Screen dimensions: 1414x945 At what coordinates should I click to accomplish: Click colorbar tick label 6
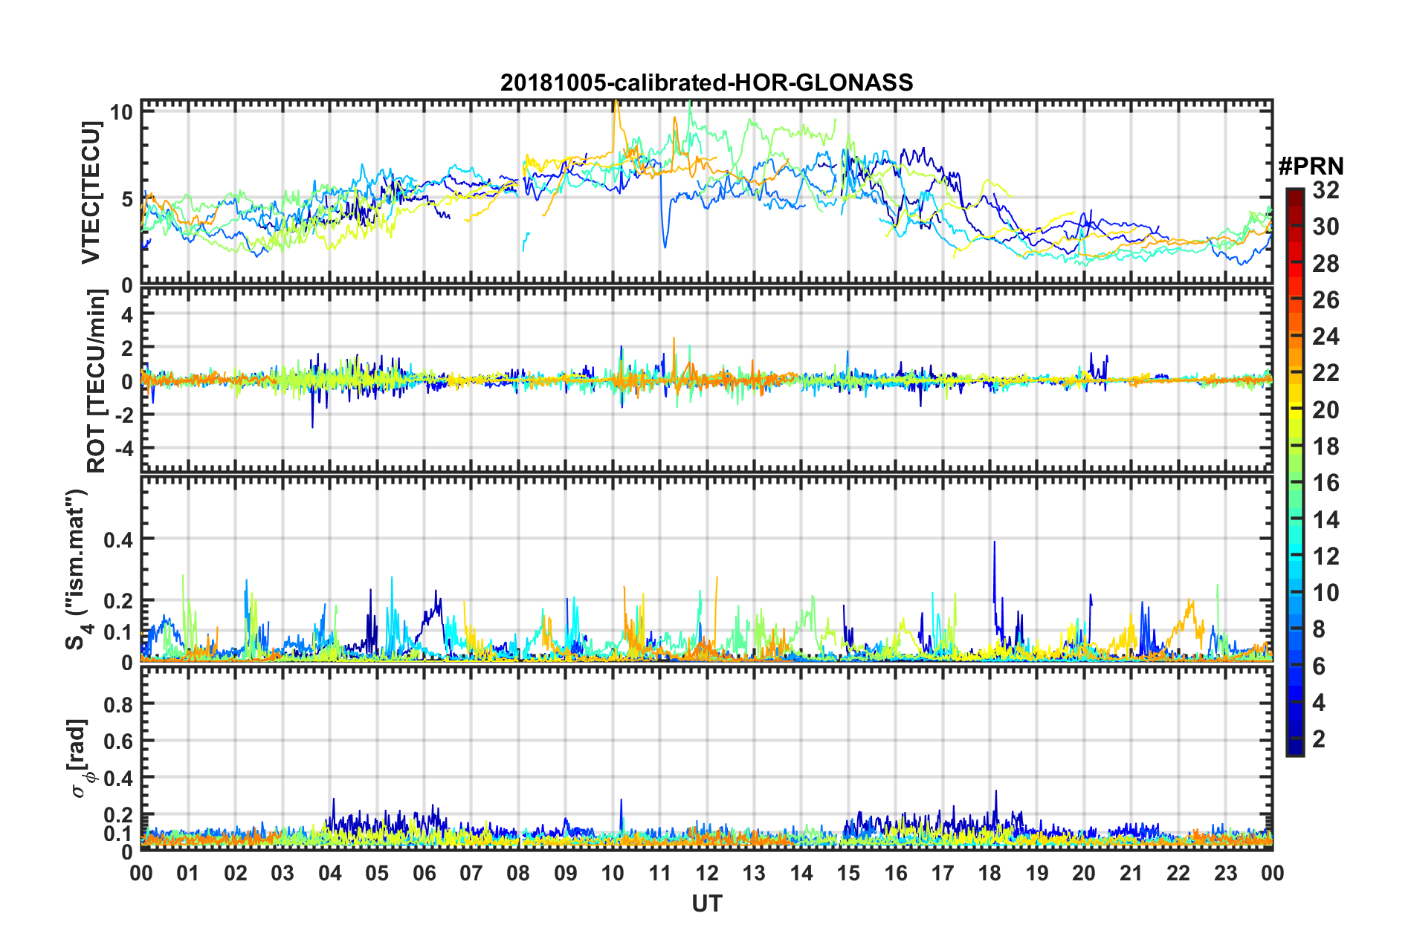click(1319, 666)
